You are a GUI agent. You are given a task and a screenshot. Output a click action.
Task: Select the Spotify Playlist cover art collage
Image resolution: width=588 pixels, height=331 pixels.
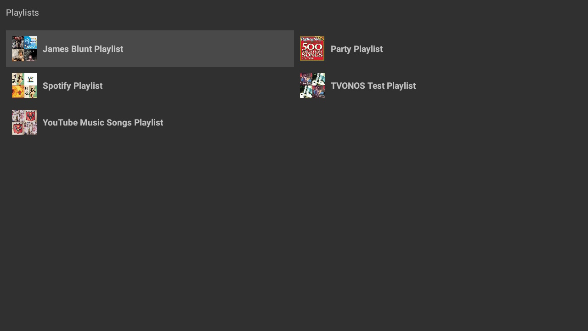point(24,86)
